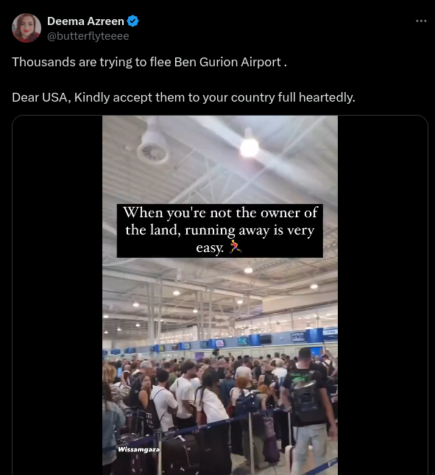435x475 pixels.
Task: Play the embedded airport video
Action: coord(220,295)
